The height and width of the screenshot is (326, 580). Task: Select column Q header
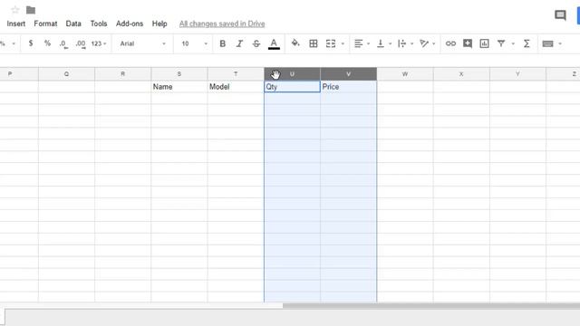66,74
